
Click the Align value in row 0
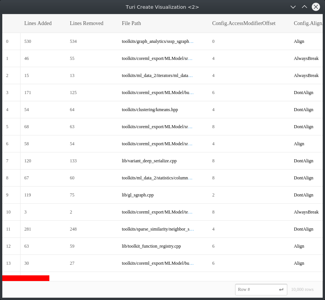coord(299,41)
